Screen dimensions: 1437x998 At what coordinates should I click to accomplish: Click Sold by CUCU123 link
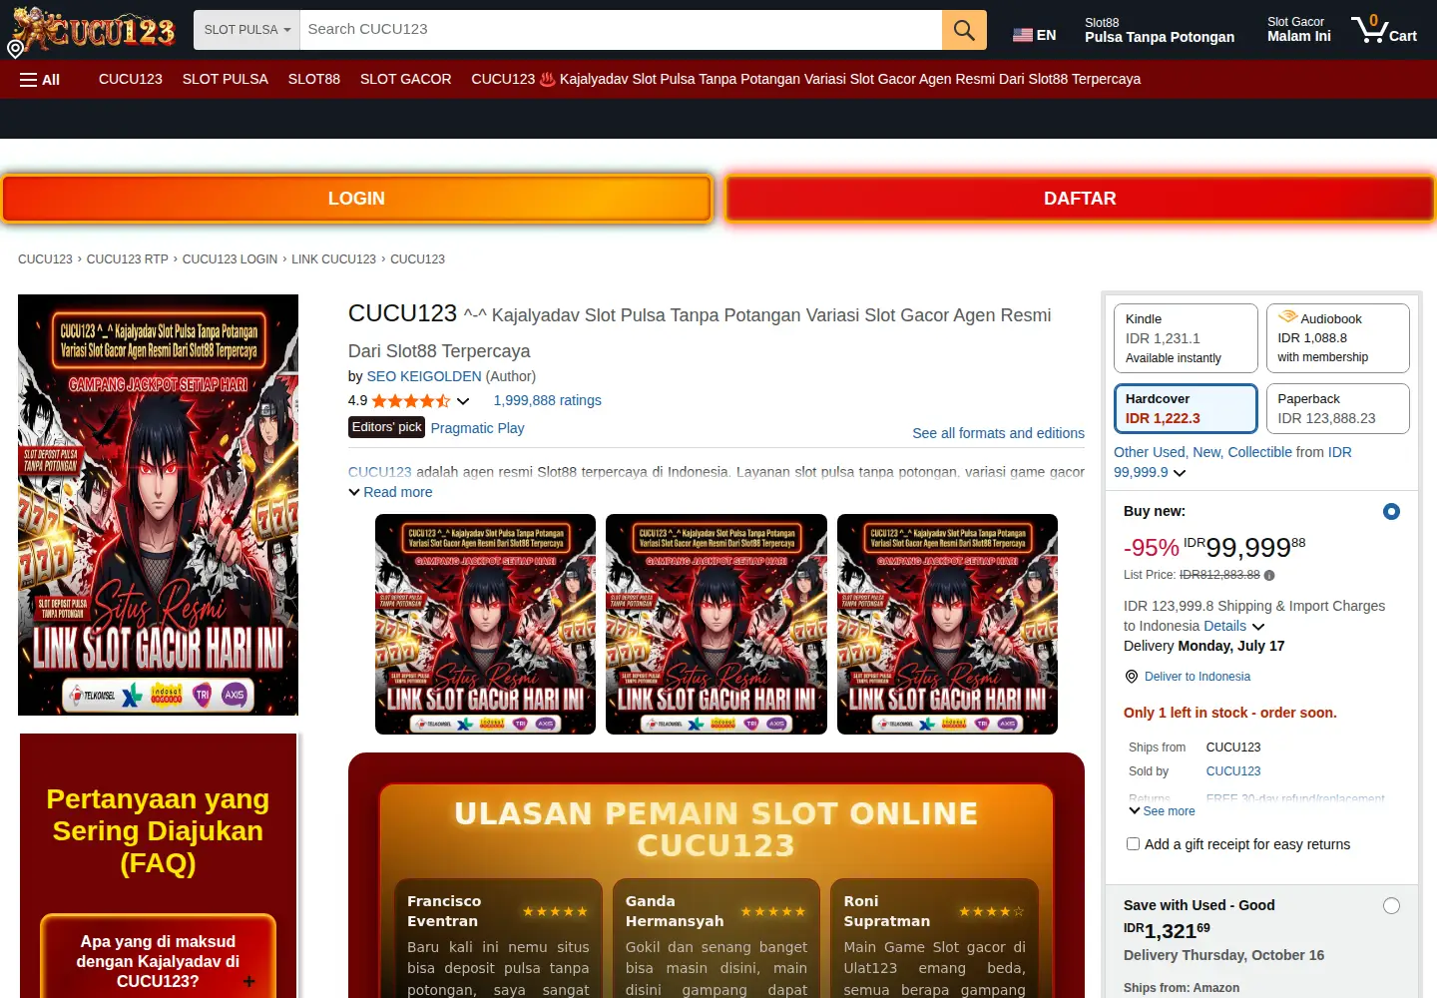click(1233, 771)
